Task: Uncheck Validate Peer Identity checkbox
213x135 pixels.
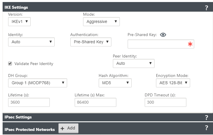Action: tap(10, 64)
